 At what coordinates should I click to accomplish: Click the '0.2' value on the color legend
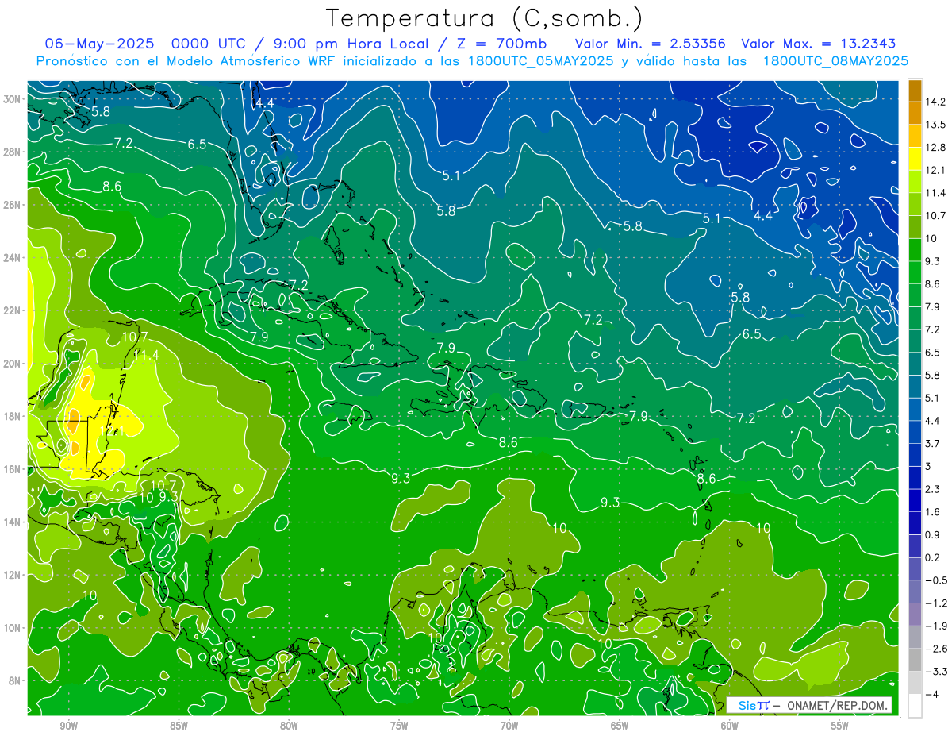click(933, 557)
